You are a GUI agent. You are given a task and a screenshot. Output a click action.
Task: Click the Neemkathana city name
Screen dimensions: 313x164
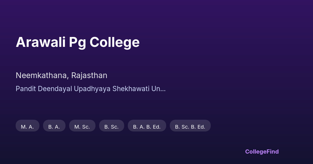(42, 75)
